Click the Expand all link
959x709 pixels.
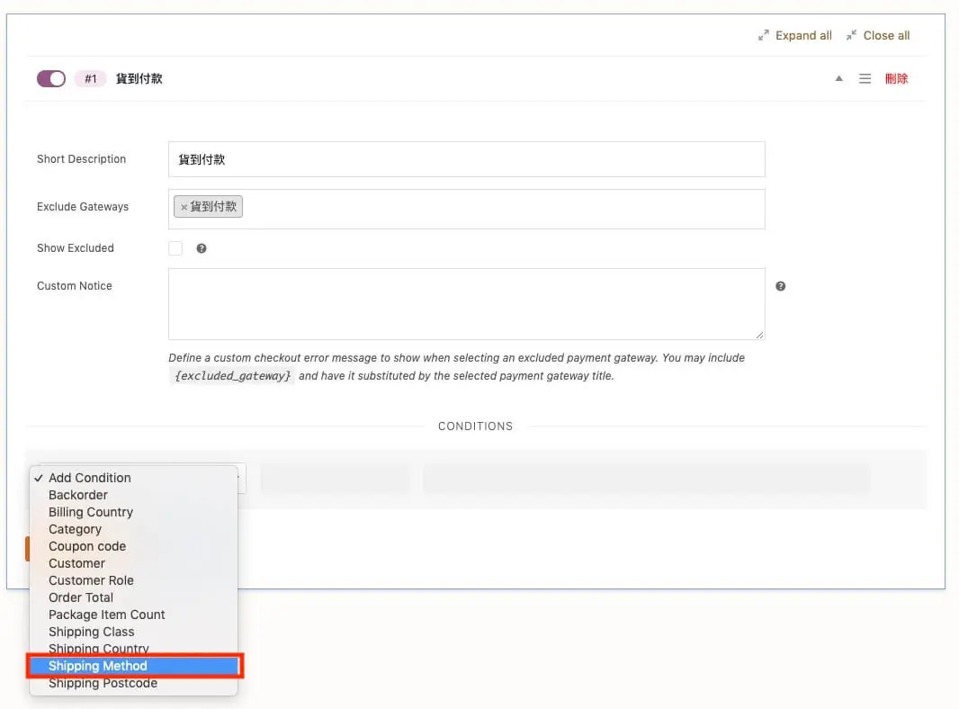pyautogui.click(x=794, y=35)
